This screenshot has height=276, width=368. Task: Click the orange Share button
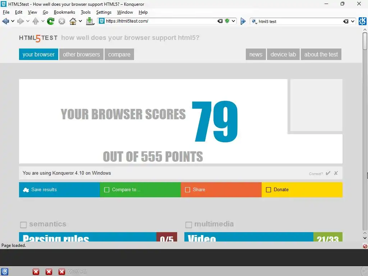point(221,190)
